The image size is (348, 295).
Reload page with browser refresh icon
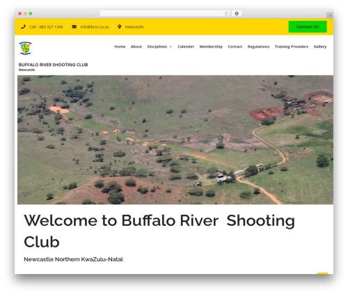tap(226, 13)
